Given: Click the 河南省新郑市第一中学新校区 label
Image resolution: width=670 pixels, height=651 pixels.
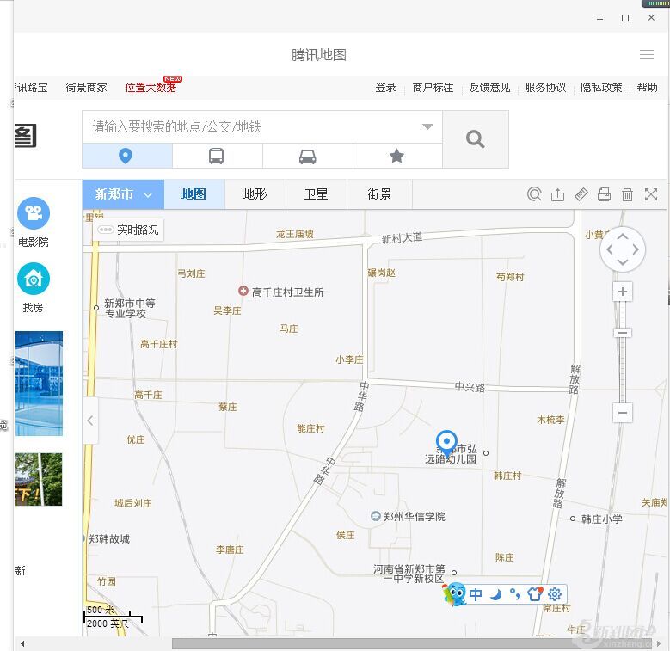Looking at the screenshot, I should pyautogui.click(x=409, y=574).
